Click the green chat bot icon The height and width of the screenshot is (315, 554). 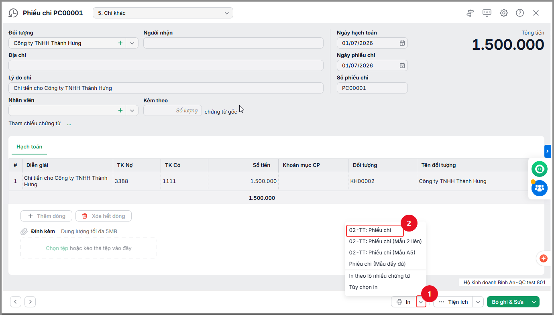pyautogui.click(x=539, y=169)
